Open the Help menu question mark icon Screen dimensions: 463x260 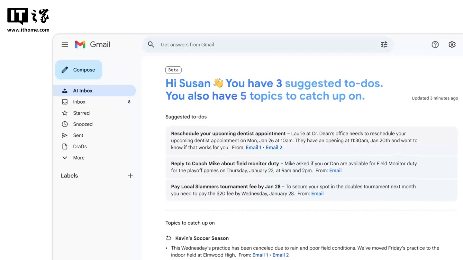pyautogui.click(x=435, y=44)
